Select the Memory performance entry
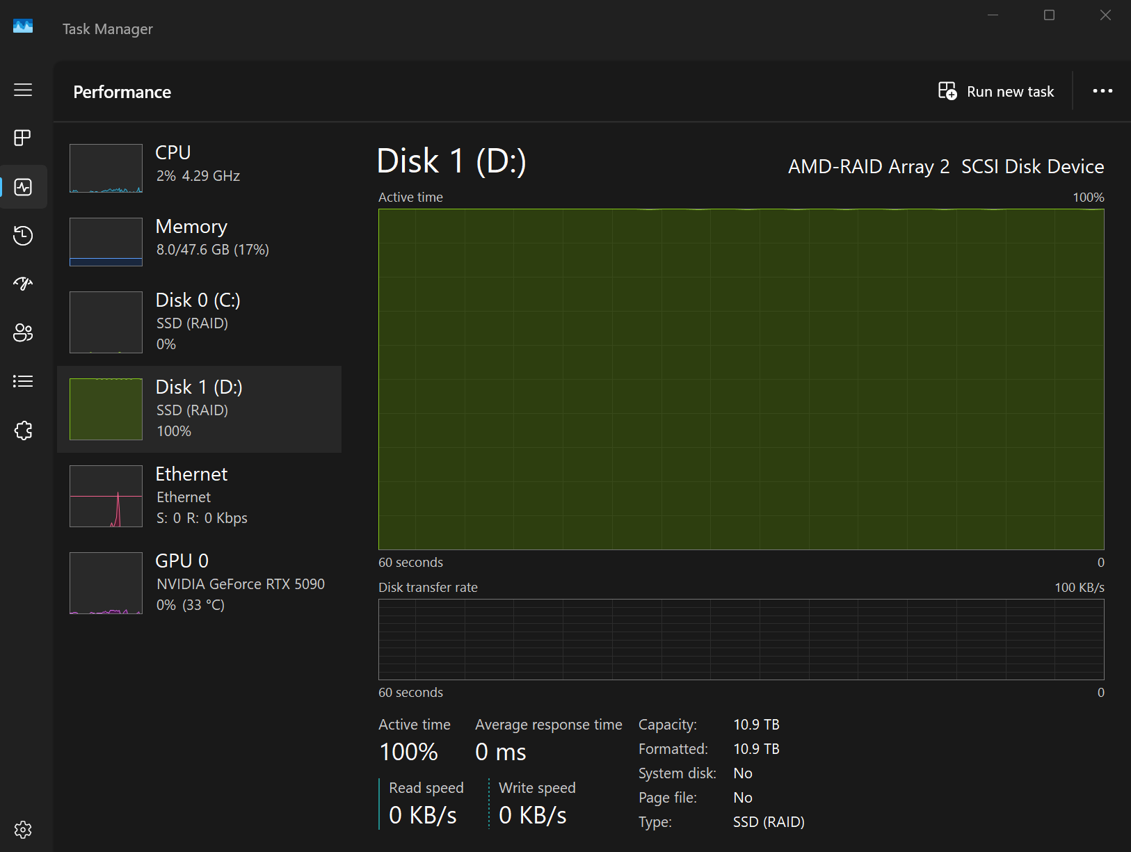 [200, 241]
